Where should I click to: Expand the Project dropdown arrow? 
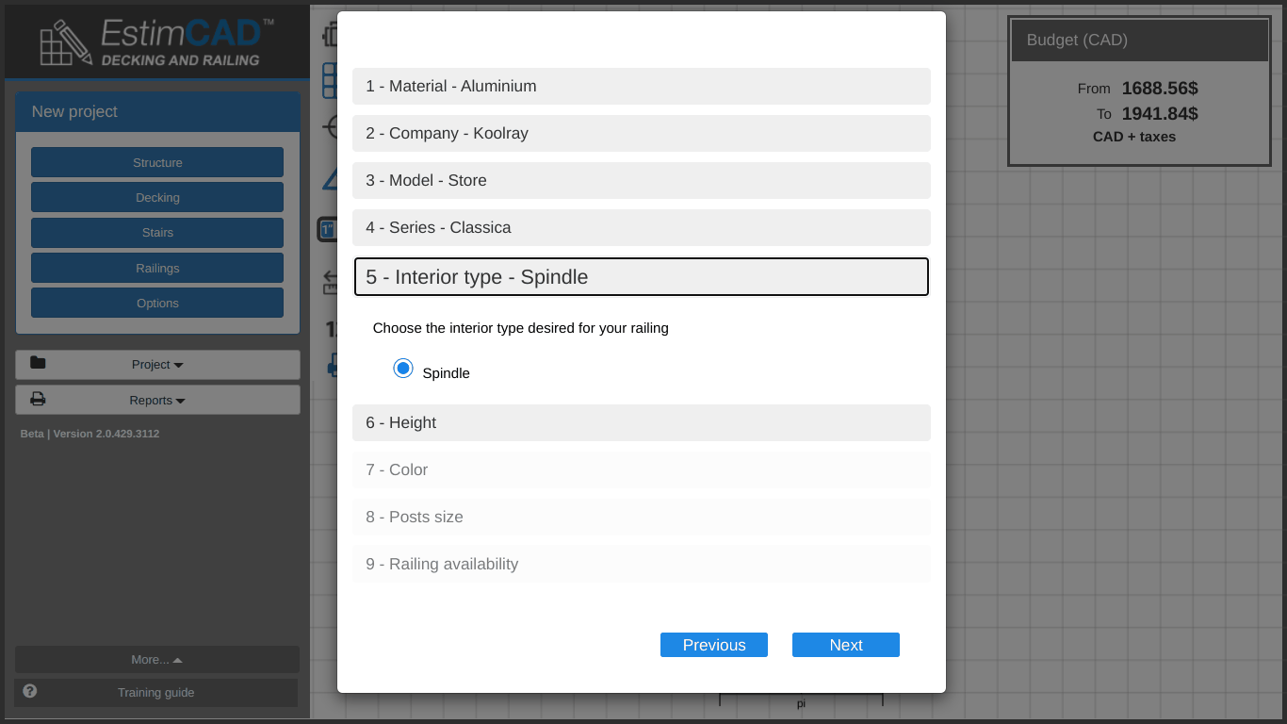(x=179, y=365)
